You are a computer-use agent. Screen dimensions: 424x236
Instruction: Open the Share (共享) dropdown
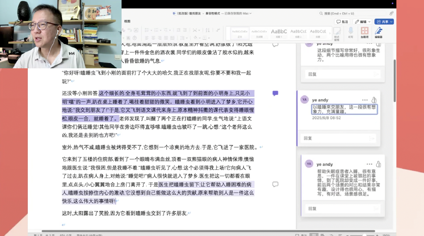(x=384, y=22)
